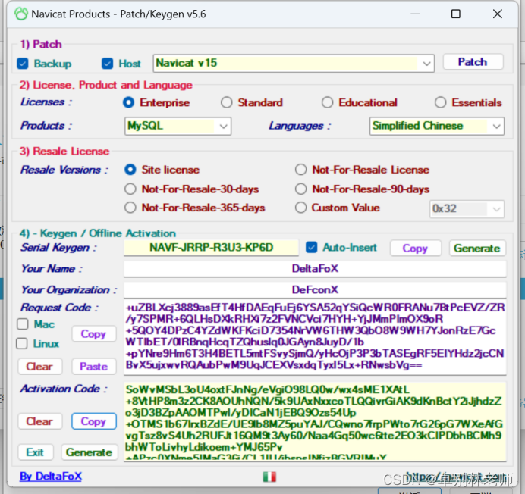Image resolution: width=525 pixels, height=494 pixels.
Task: Toggle the Host checkbox
Action: 107,64
